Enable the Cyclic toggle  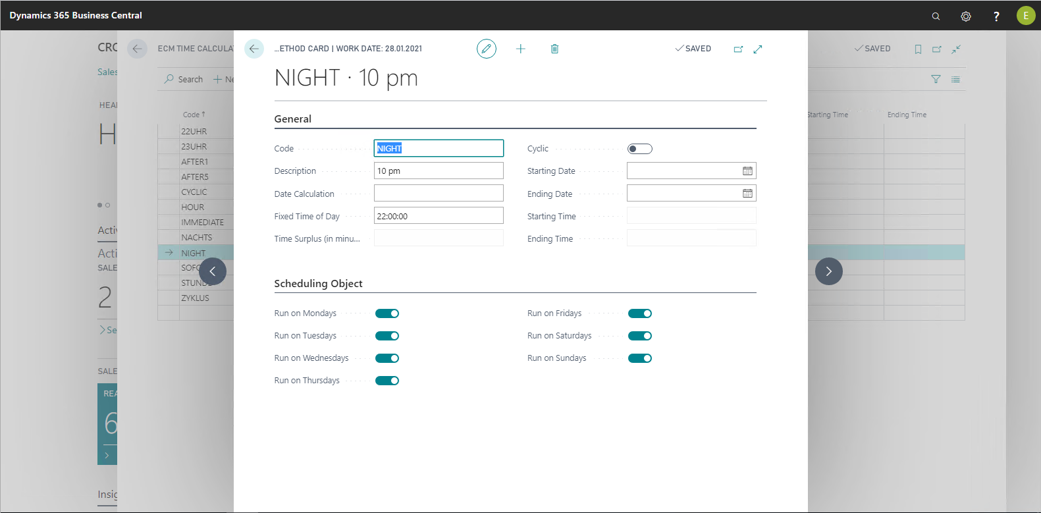pos(639,149)
